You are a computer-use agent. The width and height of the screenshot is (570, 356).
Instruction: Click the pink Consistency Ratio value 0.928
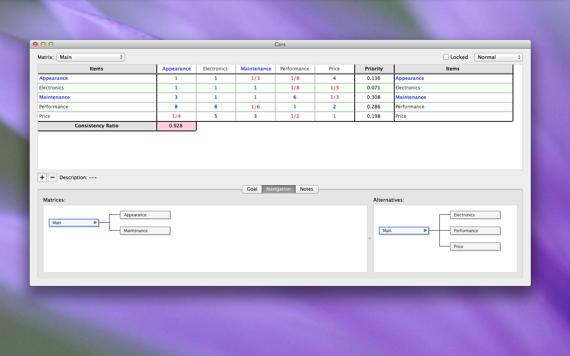[176, 126]
